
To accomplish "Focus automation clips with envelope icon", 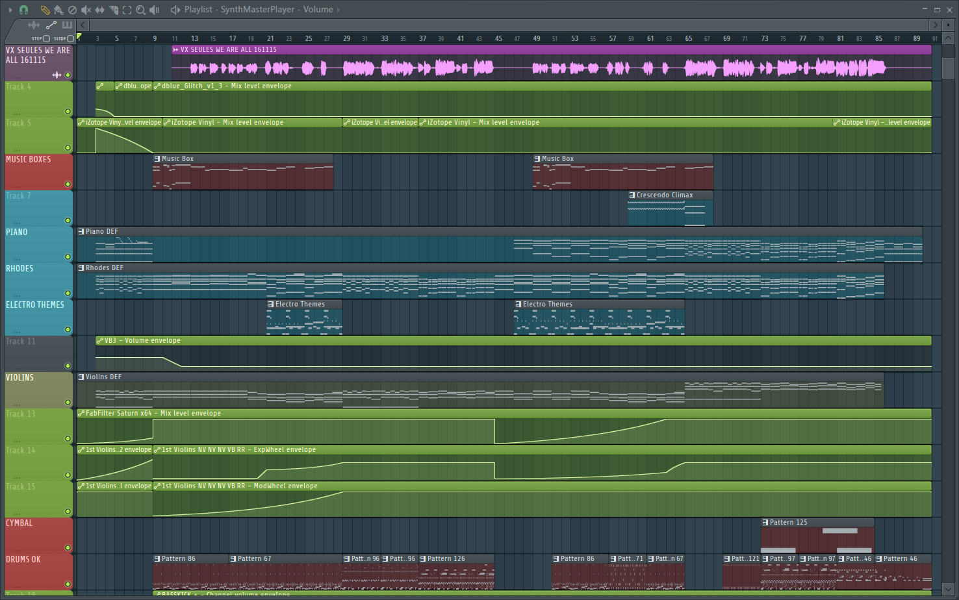I will click(x=51, y=25).
